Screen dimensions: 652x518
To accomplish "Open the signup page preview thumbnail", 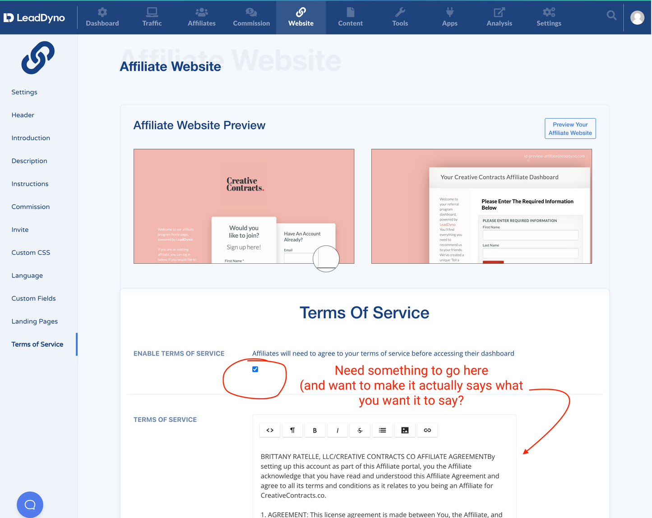I will tap(244, 206).
